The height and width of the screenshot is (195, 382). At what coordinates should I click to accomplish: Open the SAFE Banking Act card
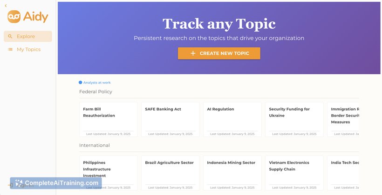(171, 119)
